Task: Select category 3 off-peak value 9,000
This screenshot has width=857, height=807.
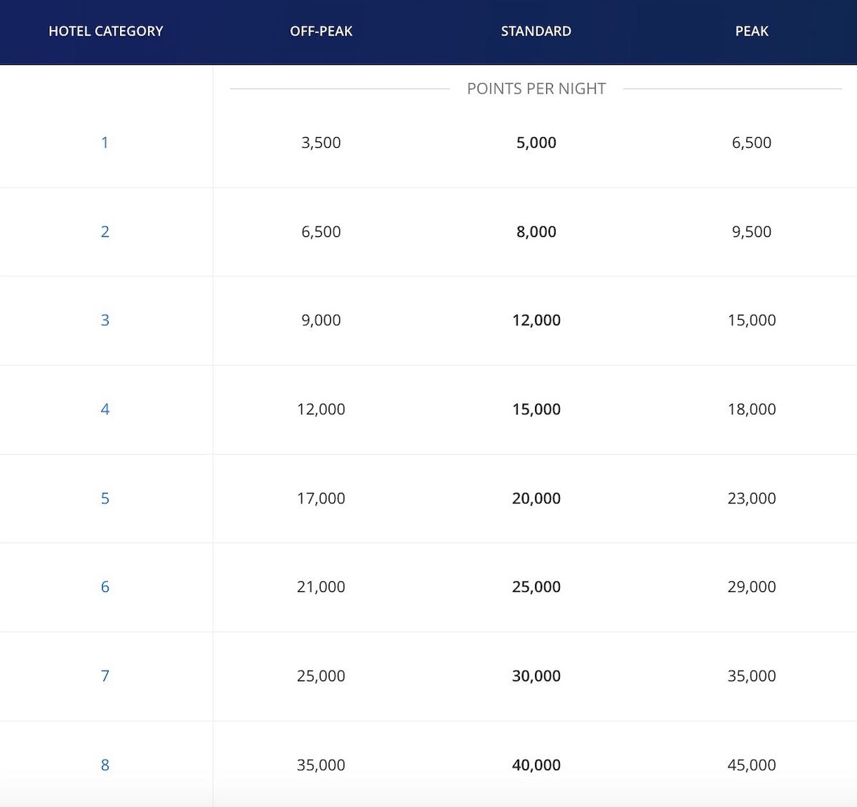Action: (321, 320)
